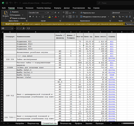Open the font size 11 dropdown

52,13
